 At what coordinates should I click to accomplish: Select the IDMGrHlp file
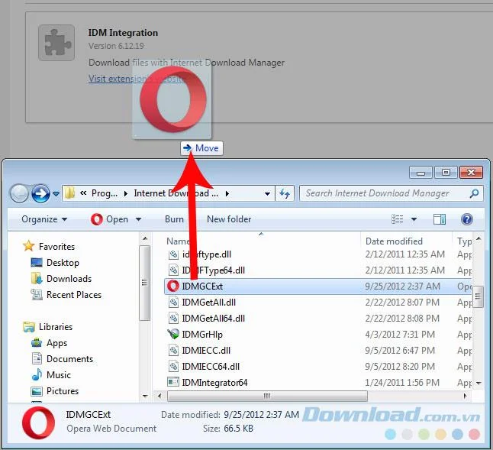click(202, 334)
